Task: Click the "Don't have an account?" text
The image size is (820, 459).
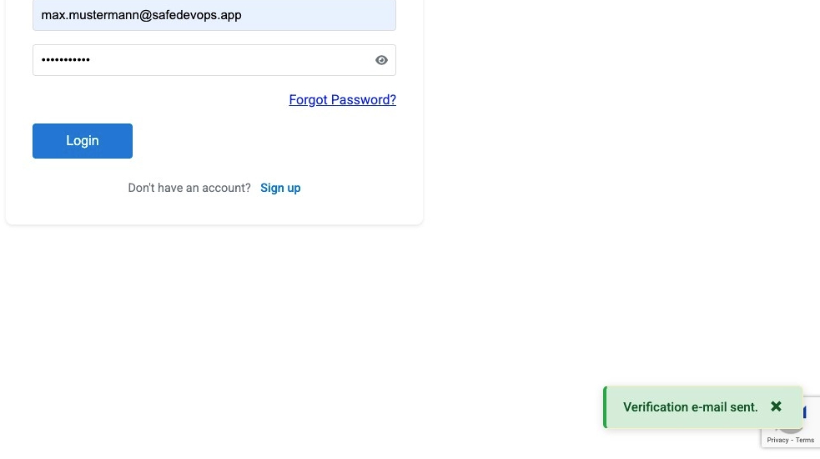Action: (189, 189)
